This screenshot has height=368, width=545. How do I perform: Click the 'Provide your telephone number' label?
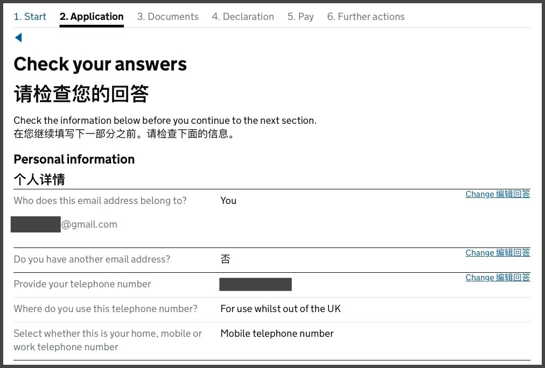click(x=82, y=284)
